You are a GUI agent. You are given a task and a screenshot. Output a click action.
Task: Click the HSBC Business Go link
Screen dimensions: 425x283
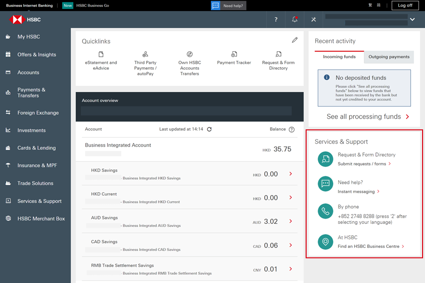[93, 5]
